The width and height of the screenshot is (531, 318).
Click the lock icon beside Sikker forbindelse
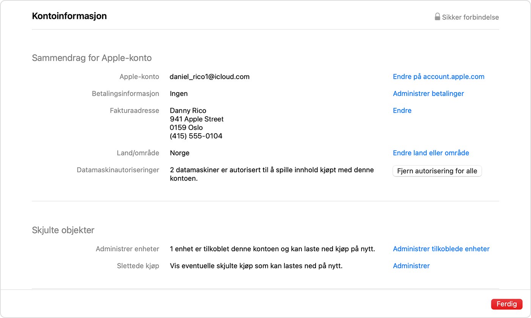point(437,17)
